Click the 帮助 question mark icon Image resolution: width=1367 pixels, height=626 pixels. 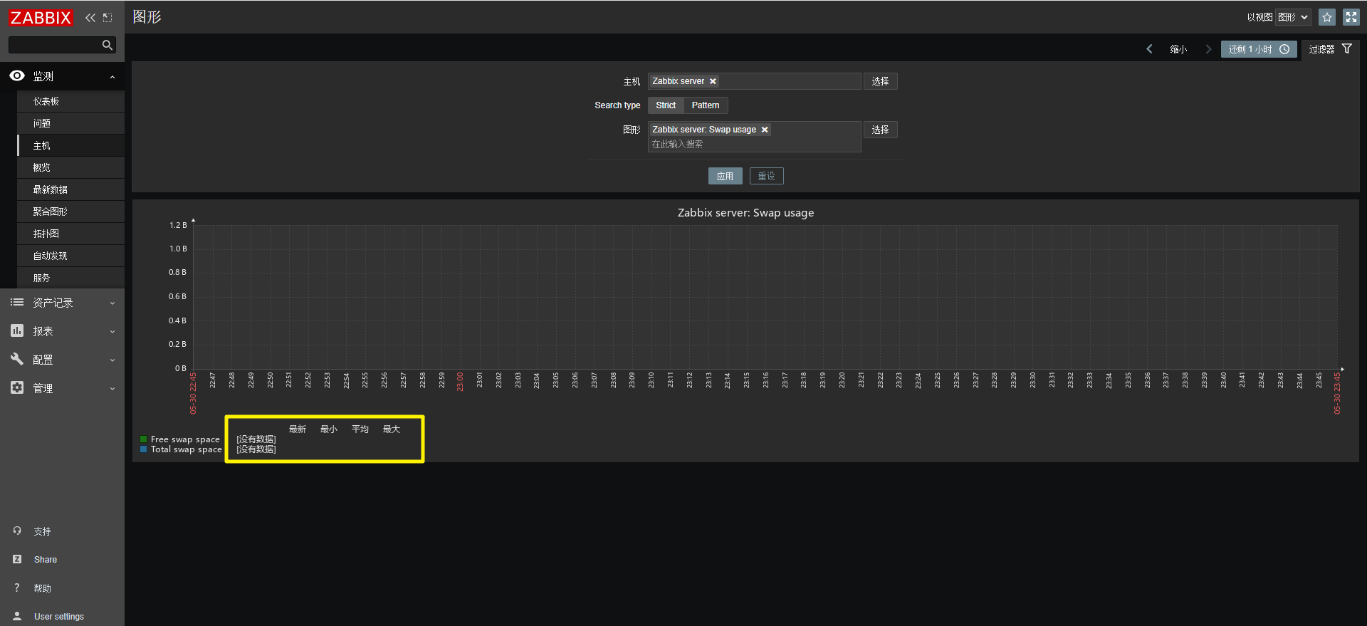tap(17, 588)
